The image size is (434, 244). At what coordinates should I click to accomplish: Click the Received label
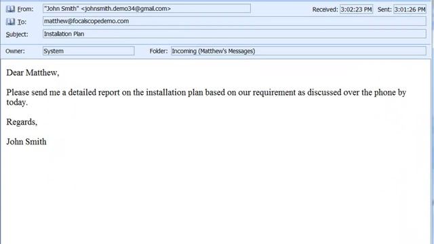click(x=325, y=9)
